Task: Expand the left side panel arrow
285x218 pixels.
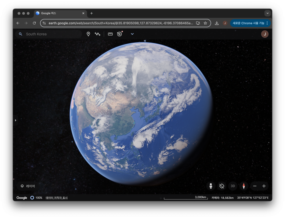Action: click(x=16, y=120)
